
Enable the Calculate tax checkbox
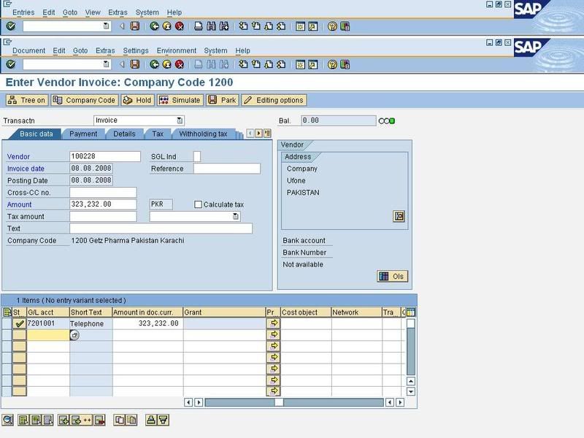pos(198,205)
